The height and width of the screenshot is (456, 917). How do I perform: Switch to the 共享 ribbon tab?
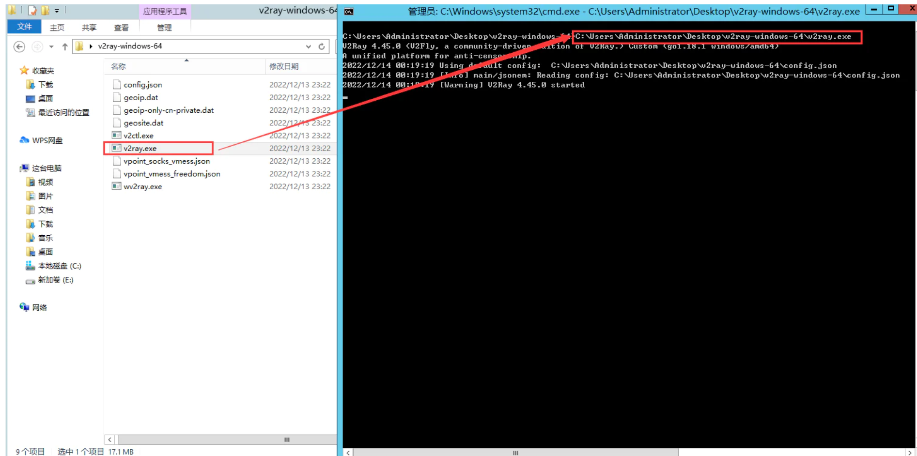pyautogui.click(x=89, y=28)
